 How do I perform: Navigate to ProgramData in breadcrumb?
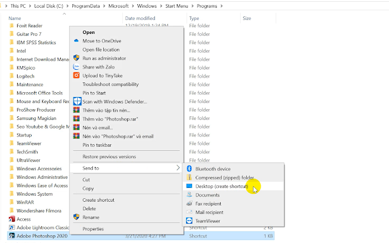[x=86, y=6]
